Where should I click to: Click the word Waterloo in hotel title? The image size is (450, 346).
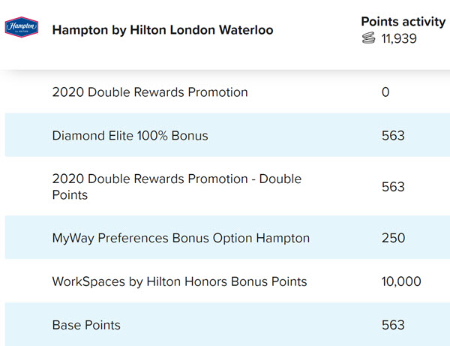pos(246,30)
